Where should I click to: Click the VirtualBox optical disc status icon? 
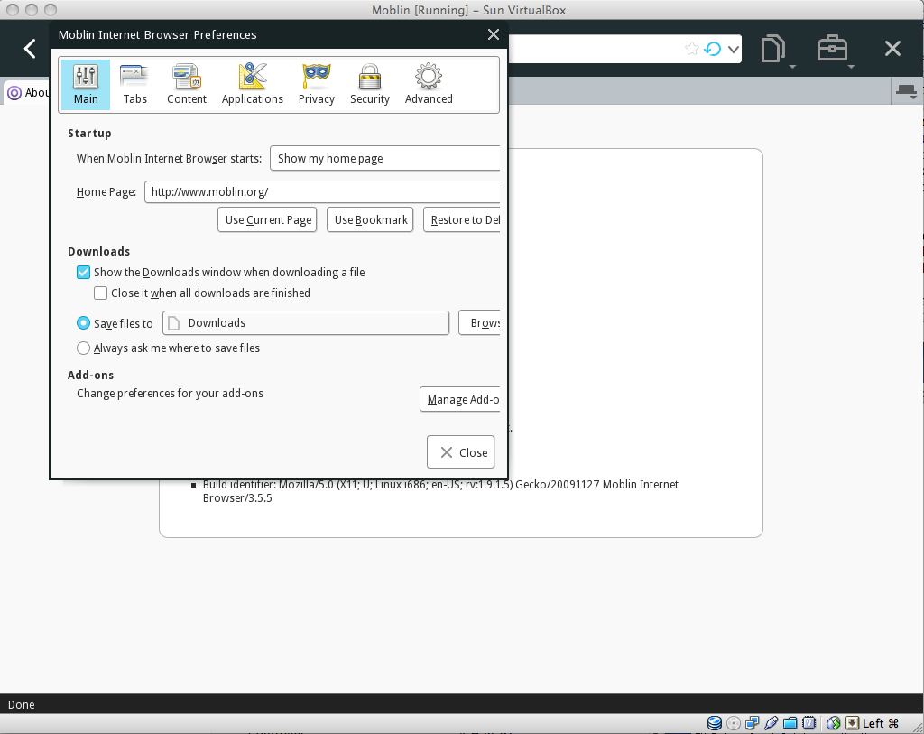point(734,723)
